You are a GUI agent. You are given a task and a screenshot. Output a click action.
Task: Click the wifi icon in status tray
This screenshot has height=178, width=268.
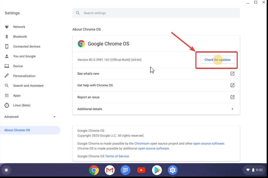coord(248,170)
